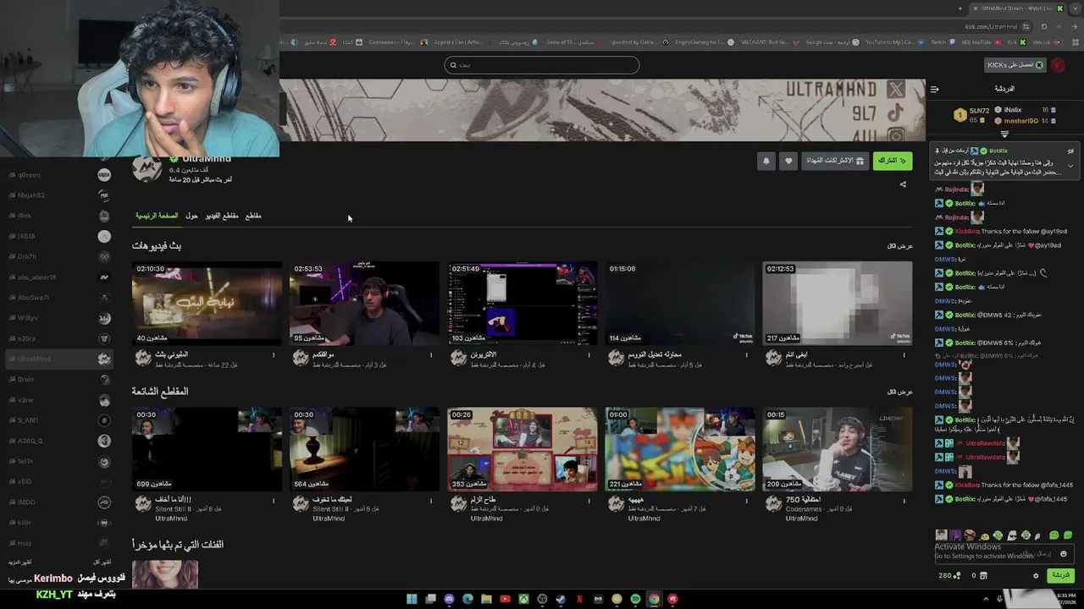Open the 02:10:30 stream video thumbnail

pyautogui.click(x=207, y=303)
